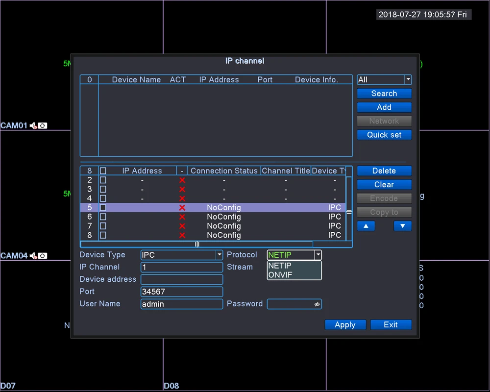Image resolution: width=490 pixels, height=392 pixels.
Task: Check the box for channel row 2
Action: (103, 180)
